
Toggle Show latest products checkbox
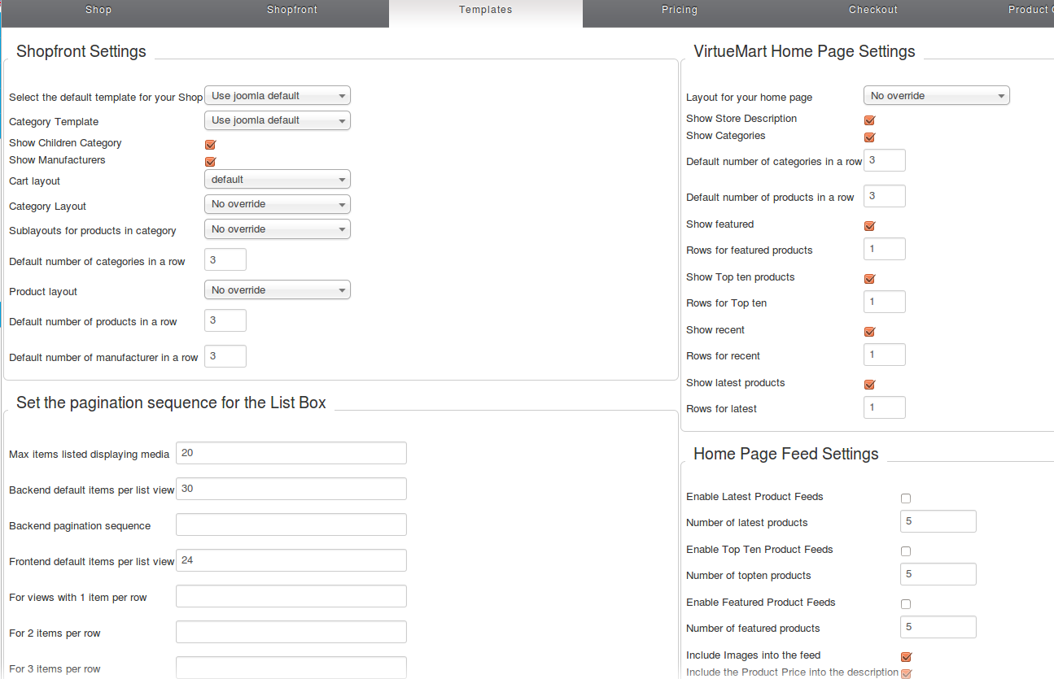click(x=869, y=385)
